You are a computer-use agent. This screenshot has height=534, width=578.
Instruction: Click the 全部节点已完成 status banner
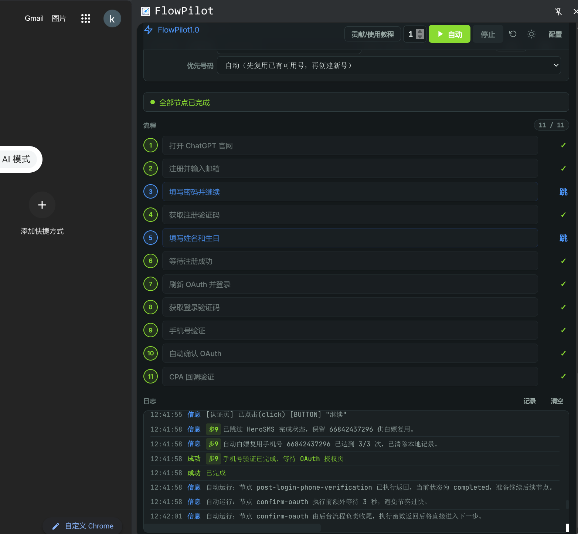click(x=356, y=102)
